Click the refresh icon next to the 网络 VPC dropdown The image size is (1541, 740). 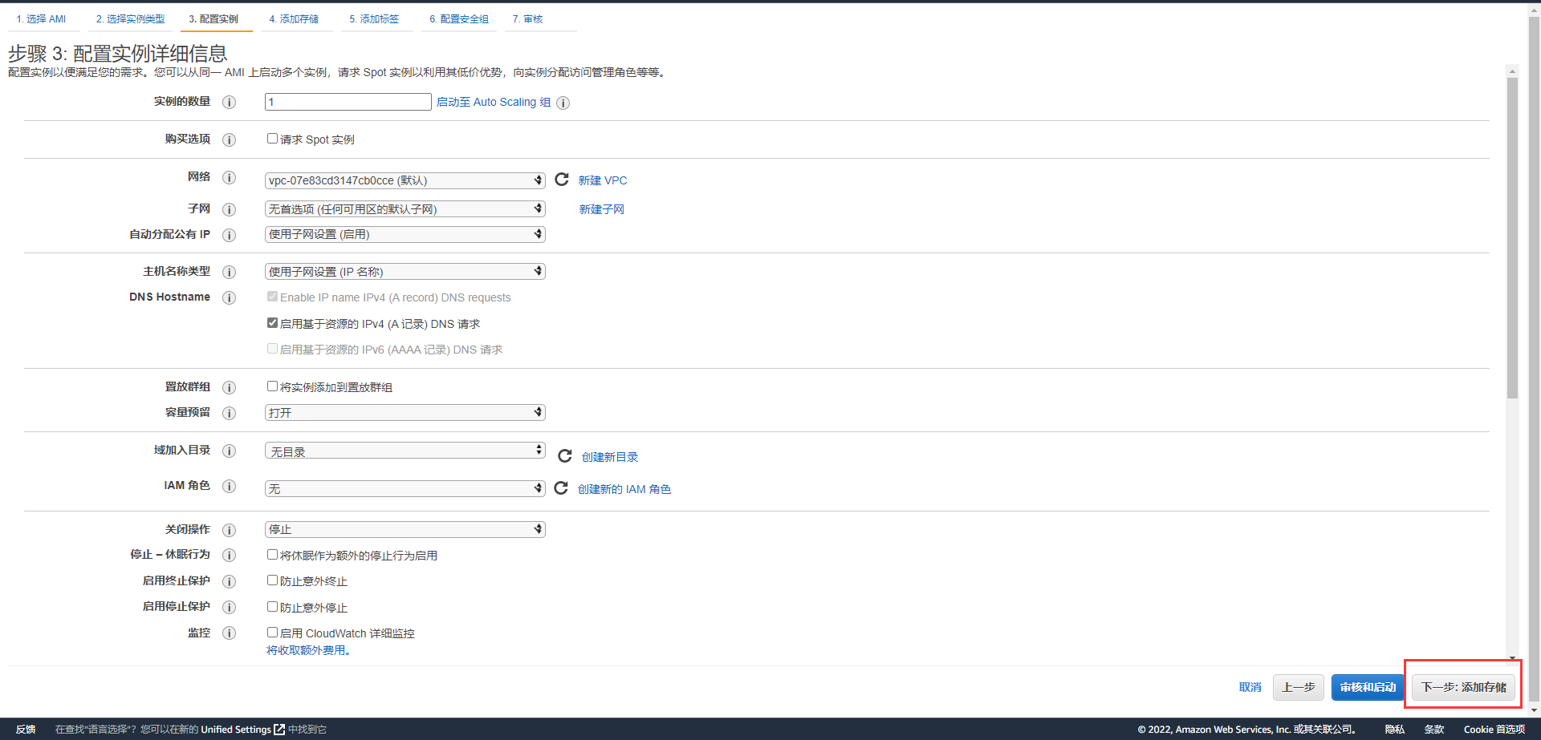click(562, 180)
